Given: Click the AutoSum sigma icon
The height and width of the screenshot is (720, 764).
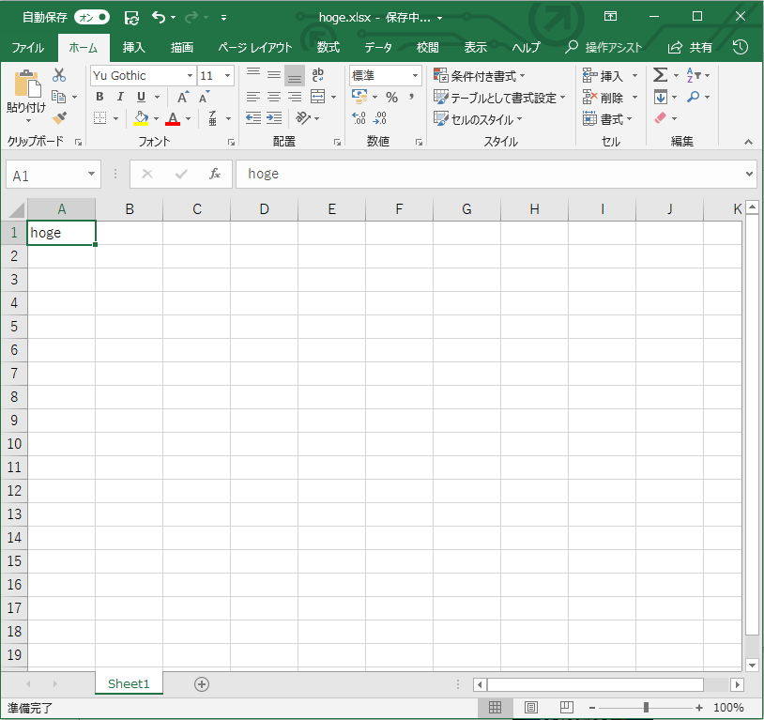Looking at the screenshot, I should click(660, 75).
